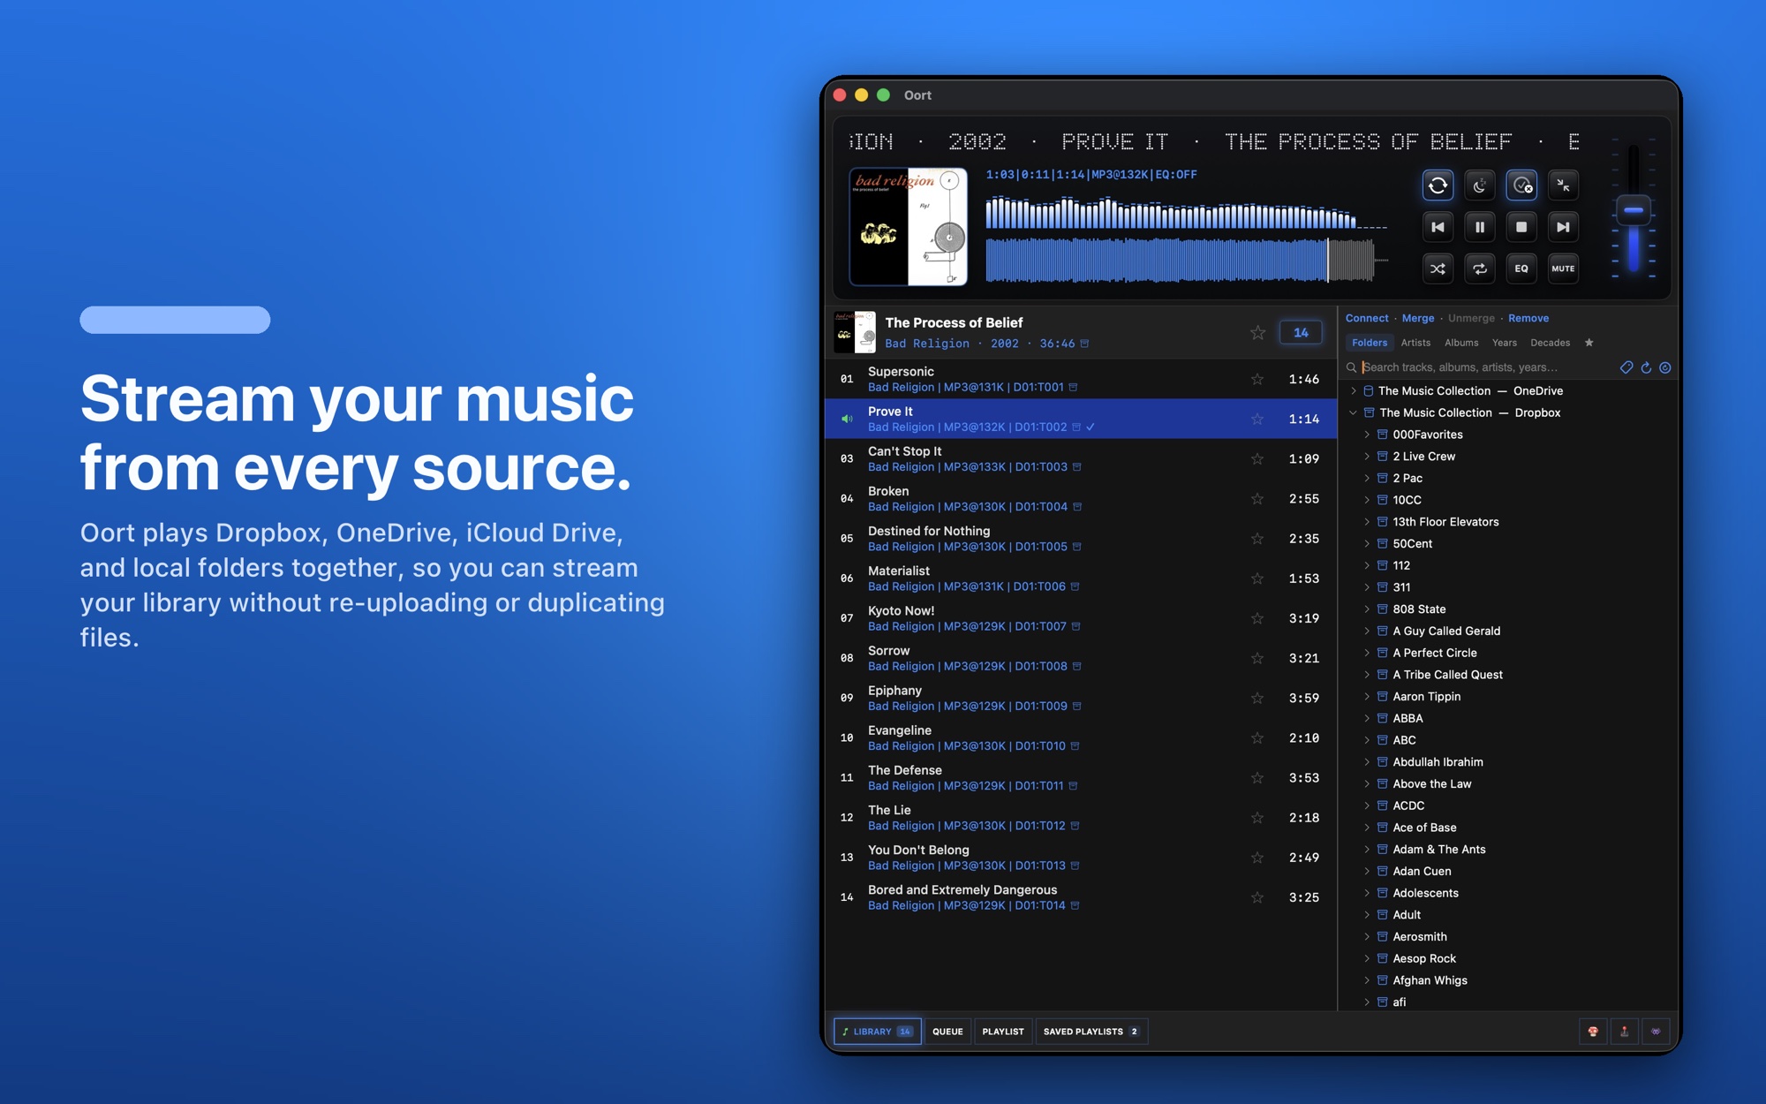Viewport: 1766px width, 1104px height.
Task: Expand the Aerosmith folder
Action: (1367, 936)
